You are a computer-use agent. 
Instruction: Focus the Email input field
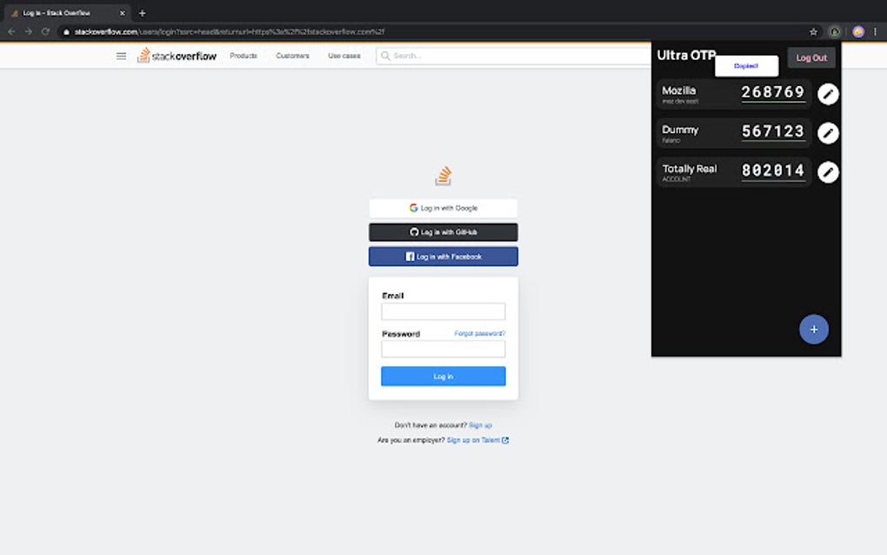click(x=443, y=311)
